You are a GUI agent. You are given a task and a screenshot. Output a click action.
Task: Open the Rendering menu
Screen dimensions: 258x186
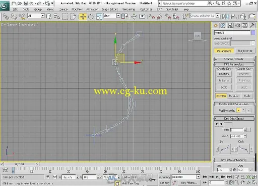[x=128, y=10]
